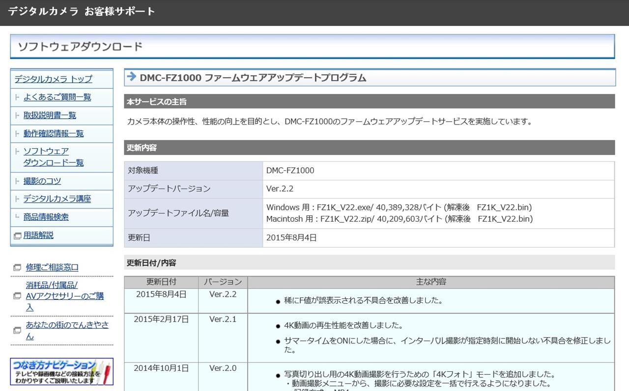Open 用語解説 link
This screenshot has height=391, width=629.
pyautogui.click(x=38, y=235)
